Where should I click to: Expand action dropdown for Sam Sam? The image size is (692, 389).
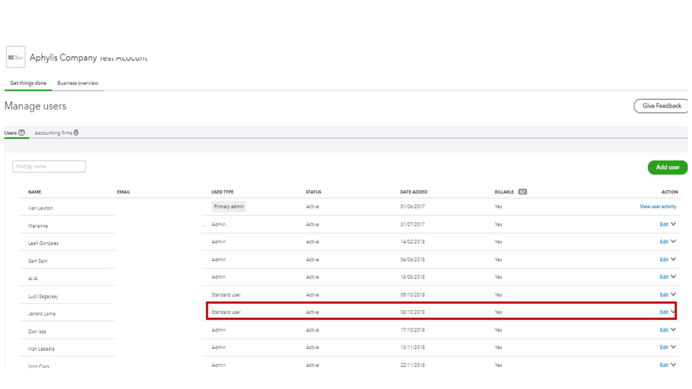[673, 260]
